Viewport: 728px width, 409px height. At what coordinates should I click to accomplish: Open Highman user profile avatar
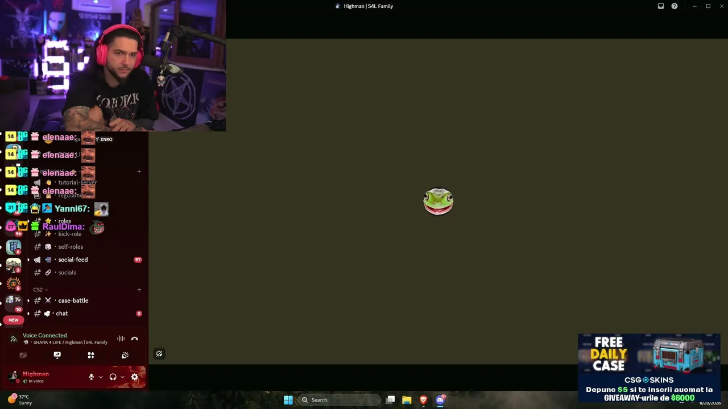click(13, 377)
